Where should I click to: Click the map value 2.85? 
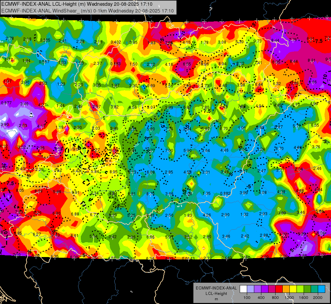pos(169,172)
